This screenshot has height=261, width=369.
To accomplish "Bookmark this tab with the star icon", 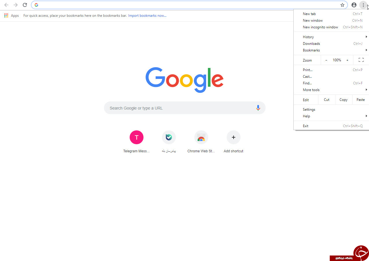I will pos(342,5).
